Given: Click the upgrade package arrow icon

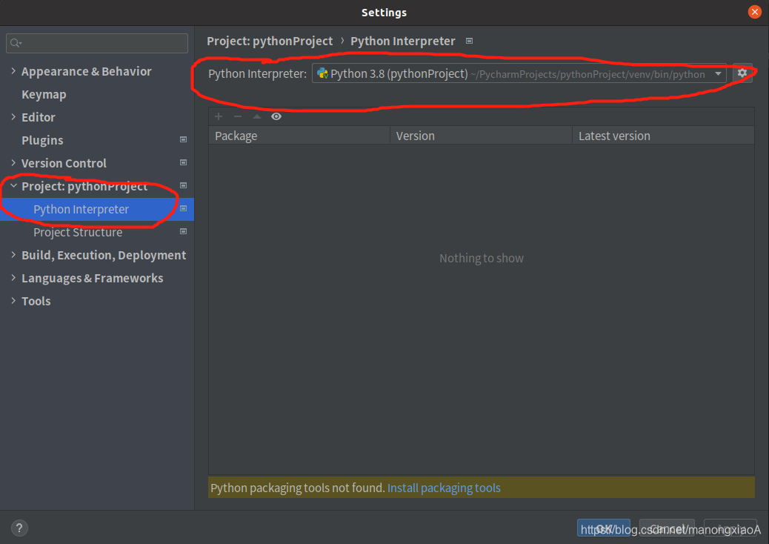Looking at the screenshot, I should pyautogui.click(x=257, y=116).
